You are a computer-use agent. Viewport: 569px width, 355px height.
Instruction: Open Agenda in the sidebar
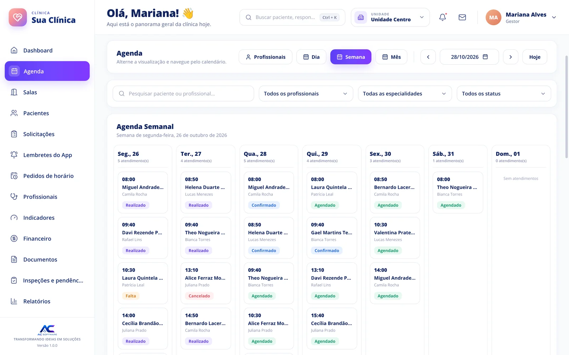click(x=47, y=71)
